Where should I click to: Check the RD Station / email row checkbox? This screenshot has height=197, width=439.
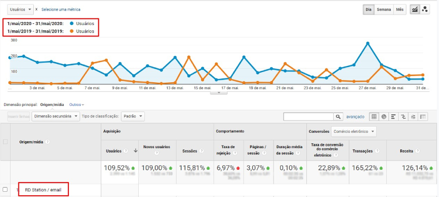pos(5,190)
